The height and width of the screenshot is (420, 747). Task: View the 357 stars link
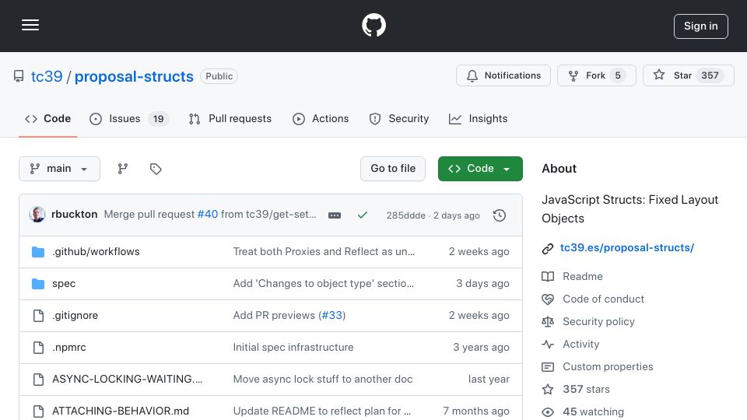coord(586,389)
